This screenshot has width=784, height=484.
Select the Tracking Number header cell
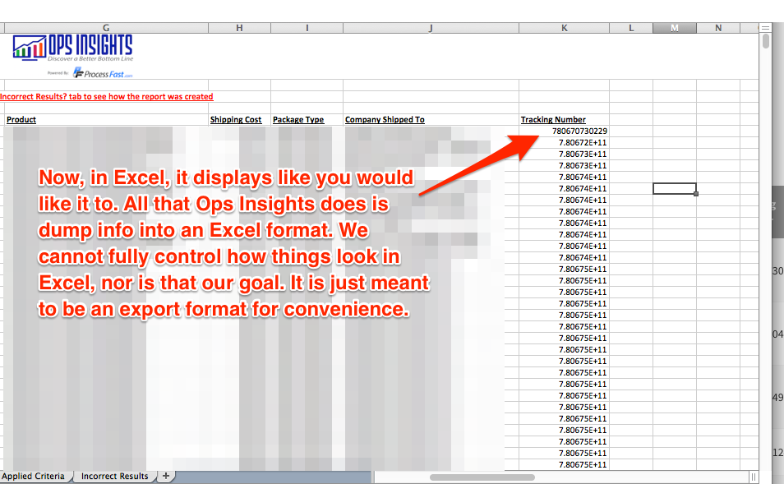coord(553,120)
